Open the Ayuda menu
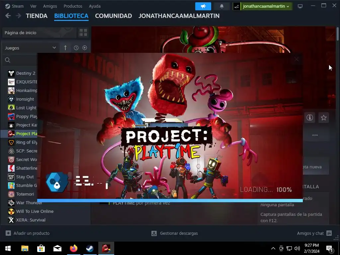This screenshot has width=340, height=255. 95,6
